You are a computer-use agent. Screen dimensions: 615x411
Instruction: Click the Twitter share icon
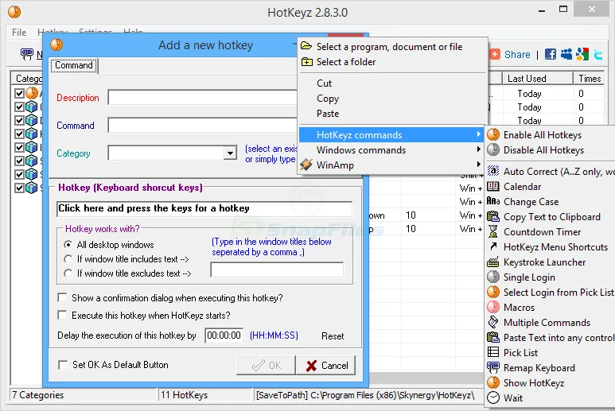pos(597,55)
